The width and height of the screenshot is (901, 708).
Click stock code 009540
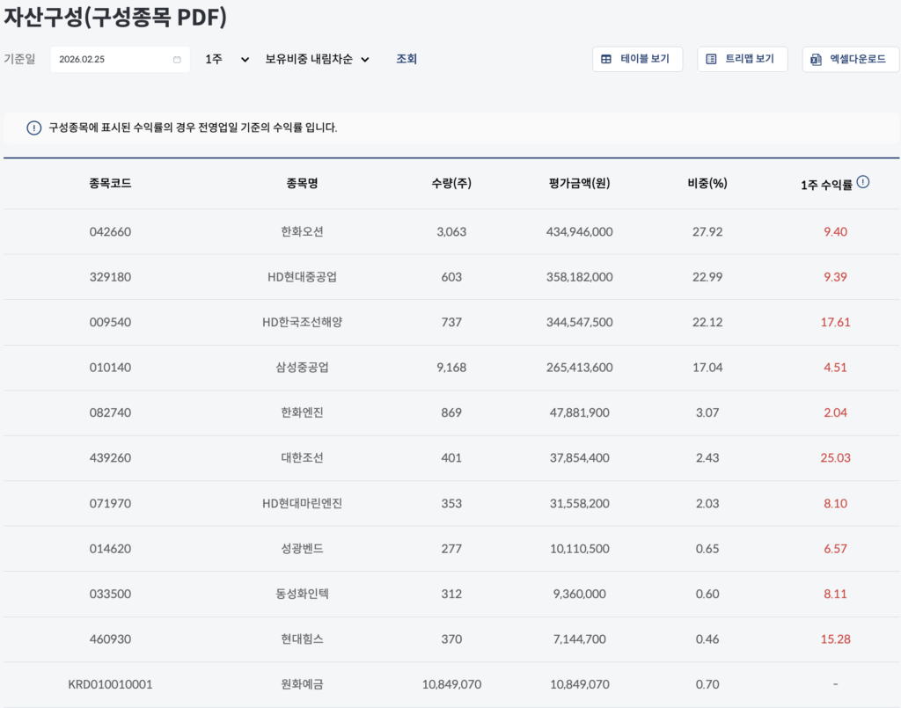pos(110,323)
